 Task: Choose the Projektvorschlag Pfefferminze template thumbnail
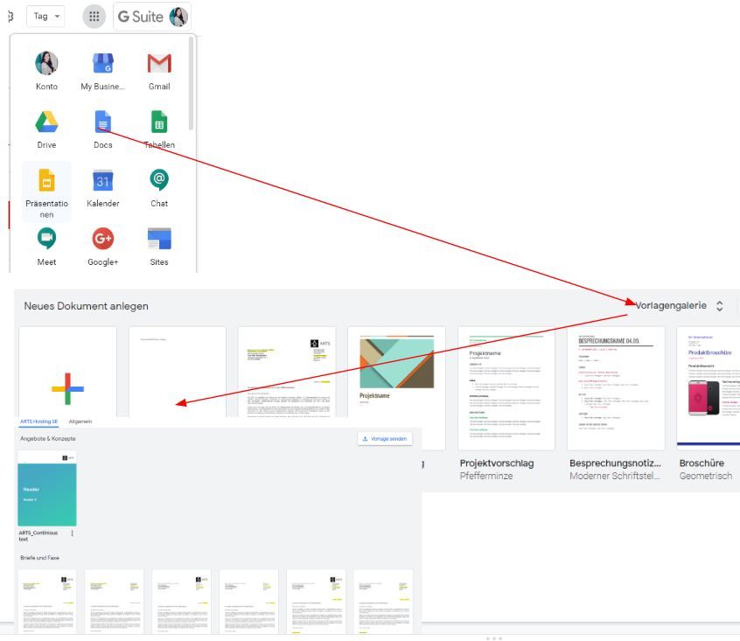pyautogui.click(x=506, y=388)
